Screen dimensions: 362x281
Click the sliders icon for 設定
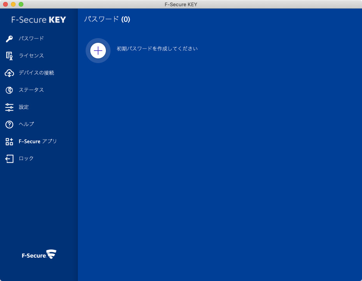pyautogui.click(x=9, y=107)
